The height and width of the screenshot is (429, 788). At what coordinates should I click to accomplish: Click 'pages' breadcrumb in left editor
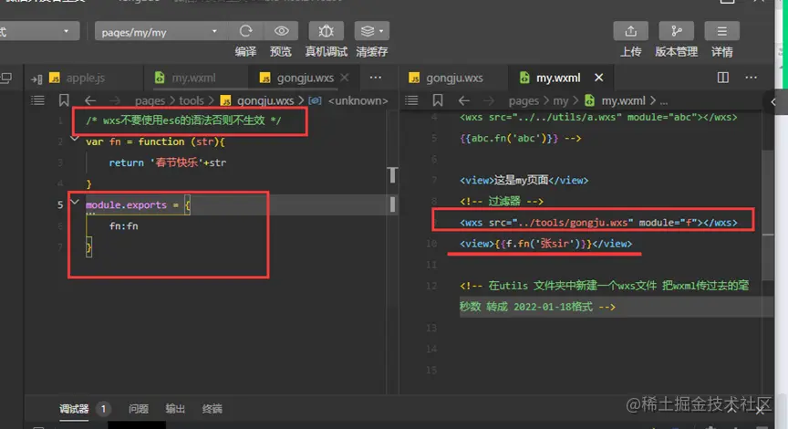tap(150, 101)
